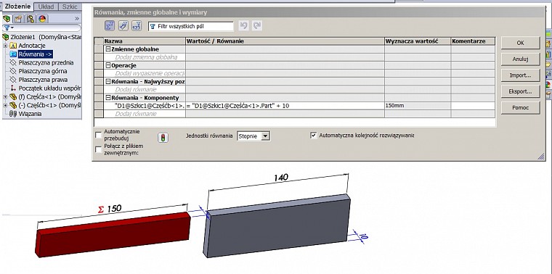
Task: Open the DisplayManager color ball tab
Action: click(x=43, y=19)
